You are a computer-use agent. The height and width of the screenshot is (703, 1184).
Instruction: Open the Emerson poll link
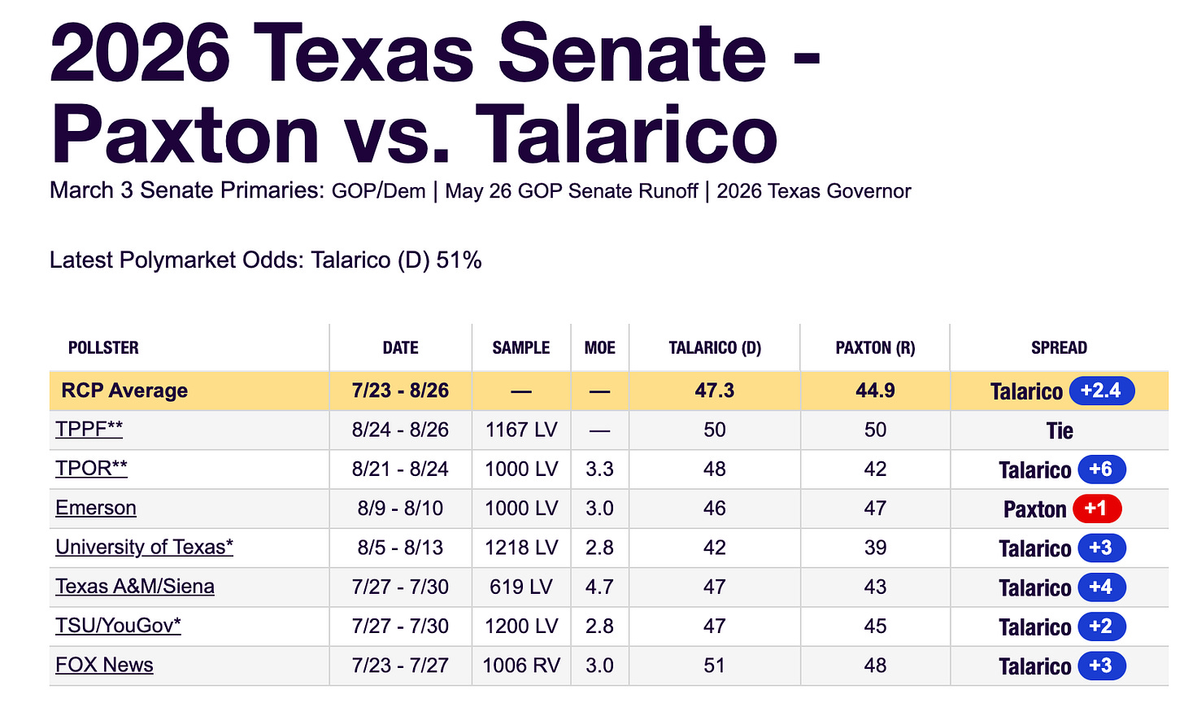tap(96, 508)
